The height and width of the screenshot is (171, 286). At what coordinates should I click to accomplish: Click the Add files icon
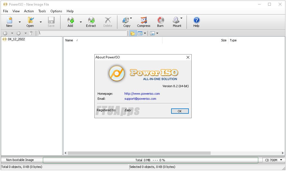click(x=71, y=20)
